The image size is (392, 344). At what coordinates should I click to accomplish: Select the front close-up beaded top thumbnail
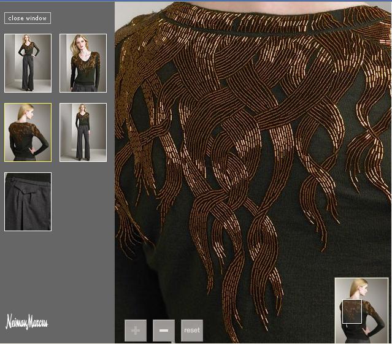[x=83, y=63]
